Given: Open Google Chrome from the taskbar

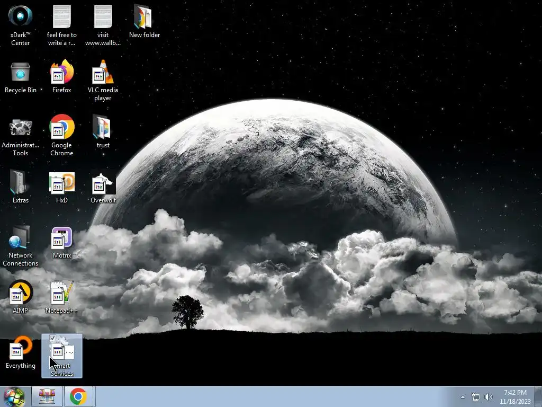Looking at the screenshot, I should click(78, 396).
